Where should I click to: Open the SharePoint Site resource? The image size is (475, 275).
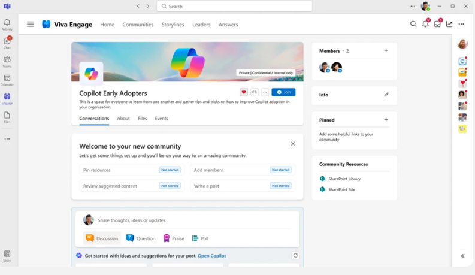pos(337,189)
